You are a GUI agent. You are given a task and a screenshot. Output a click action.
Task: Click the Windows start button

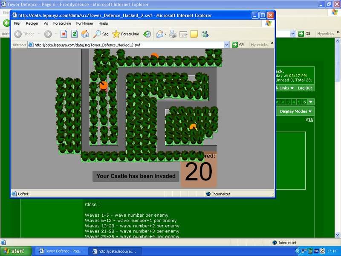(15, 251)
